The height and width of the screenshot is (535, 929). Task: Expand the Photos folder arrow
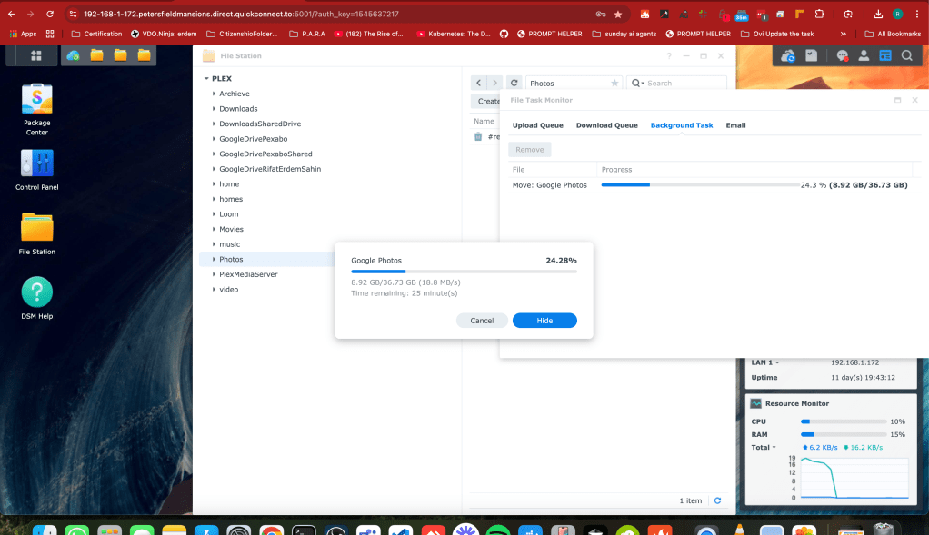214,259
